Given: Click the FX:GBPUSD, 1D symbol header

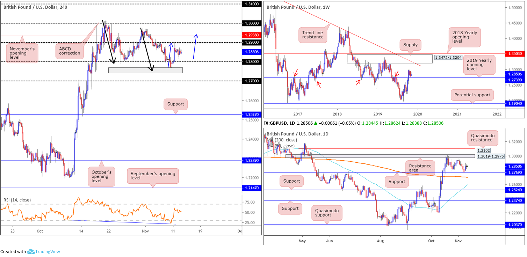Looking at the screenshot, I should point(279,123).
